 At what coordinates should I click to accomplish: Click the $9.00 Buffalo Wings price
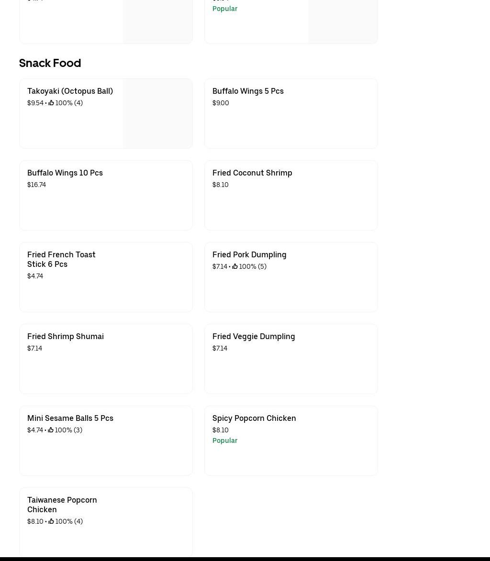(x=221, y=103)
